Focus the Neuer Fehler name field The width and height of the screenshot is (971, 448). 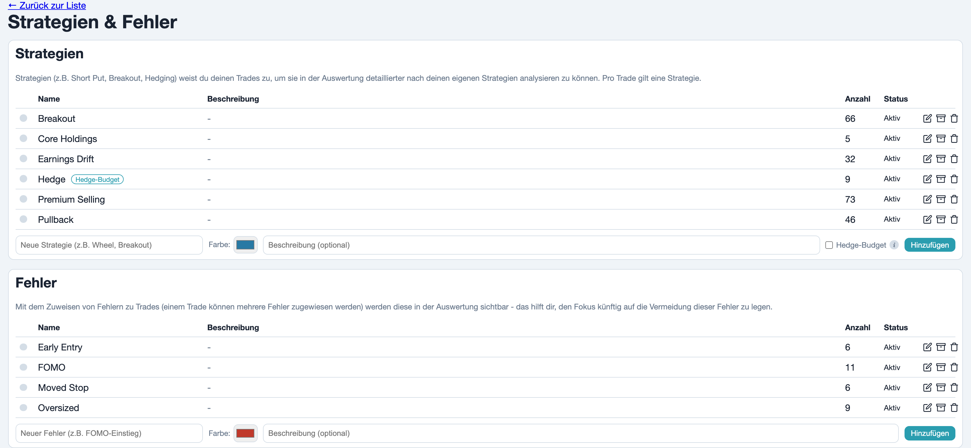point(109,433)
